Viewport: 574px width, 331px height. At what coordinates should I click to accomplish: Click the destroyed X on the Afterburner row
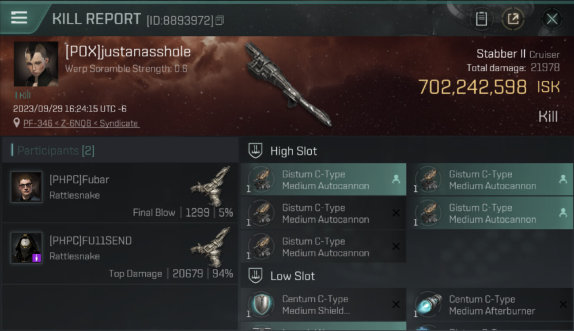(x=563, y=305)
